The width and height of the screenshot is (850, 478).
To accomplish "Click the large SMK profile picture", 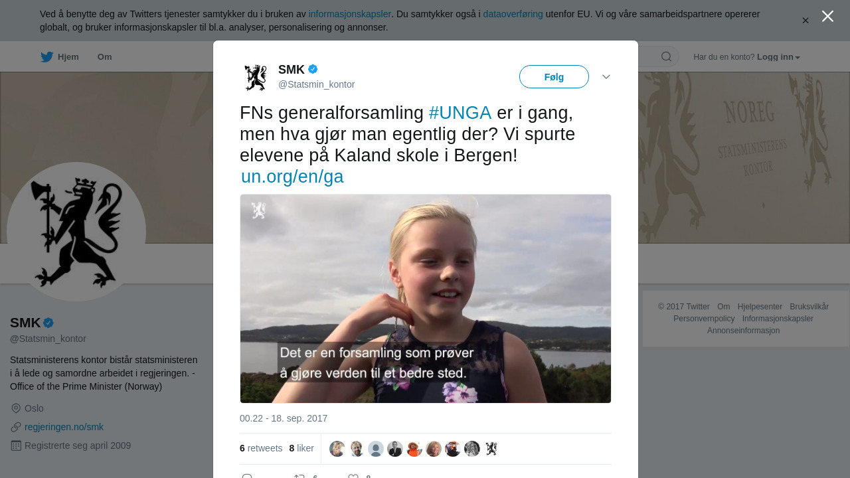I will coord(76,232).
